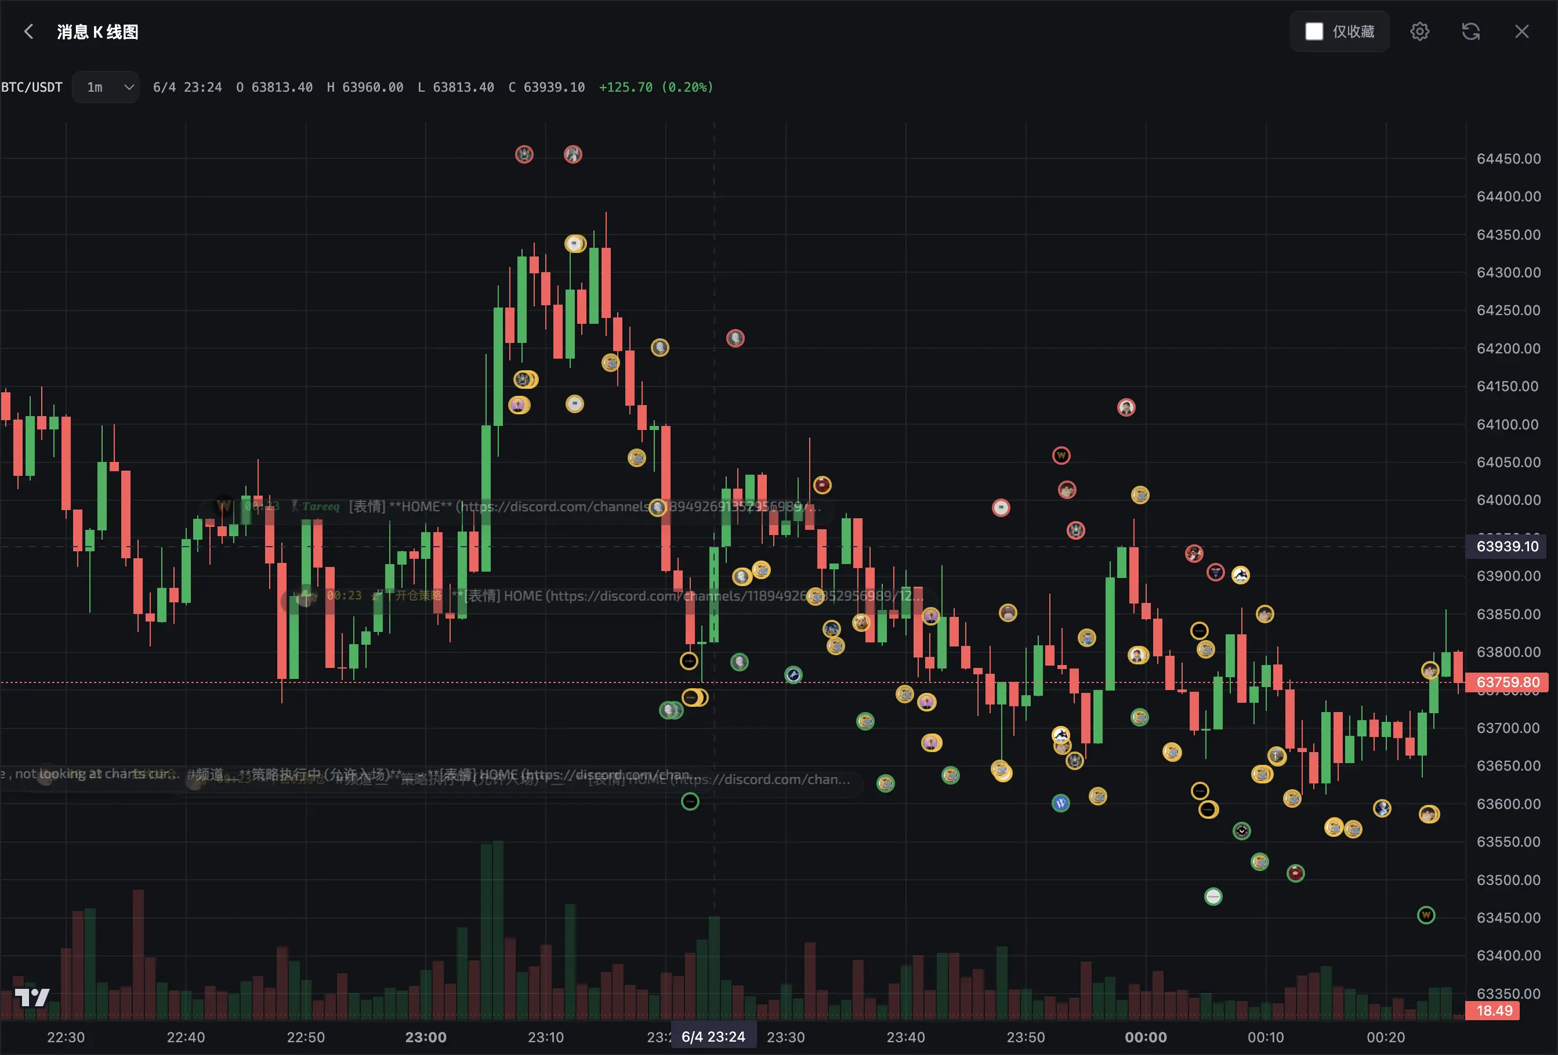
Task: Open the blue green-ringed marker near 63750
Action: [x=793, y=675]
